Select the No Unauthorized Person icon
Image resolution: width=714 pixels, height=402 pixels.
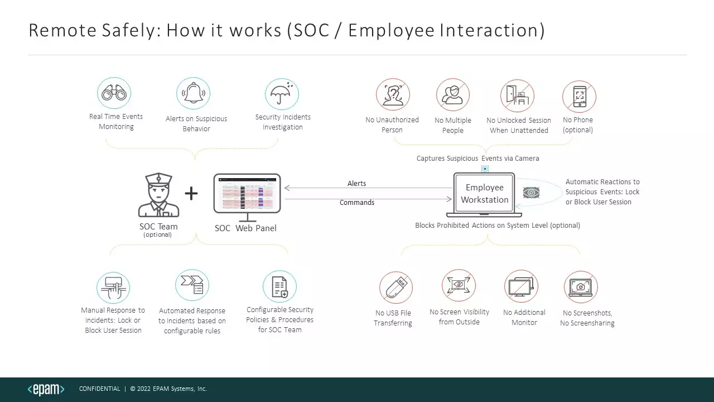393,94
